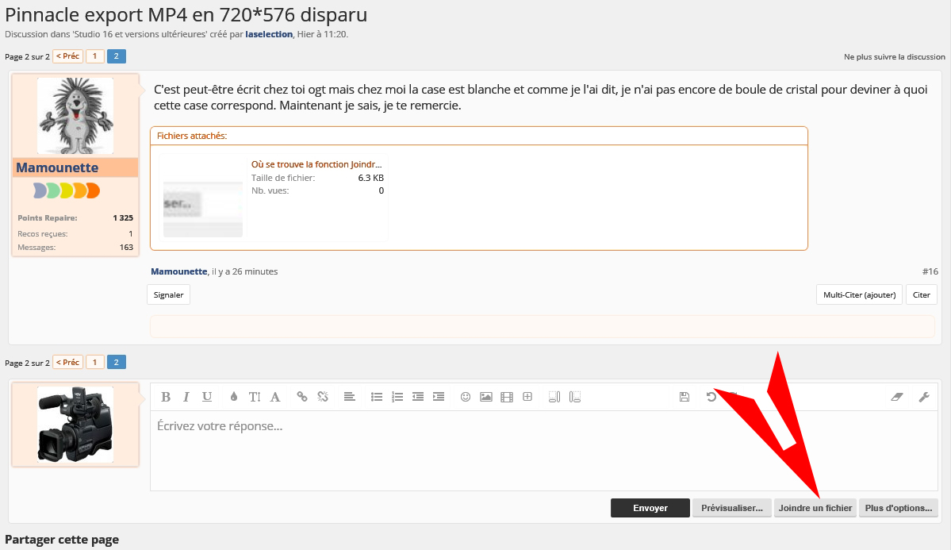The image size is (951, 550).
Task: Decrease indent with the outdent icon
Action: [418, 397]
